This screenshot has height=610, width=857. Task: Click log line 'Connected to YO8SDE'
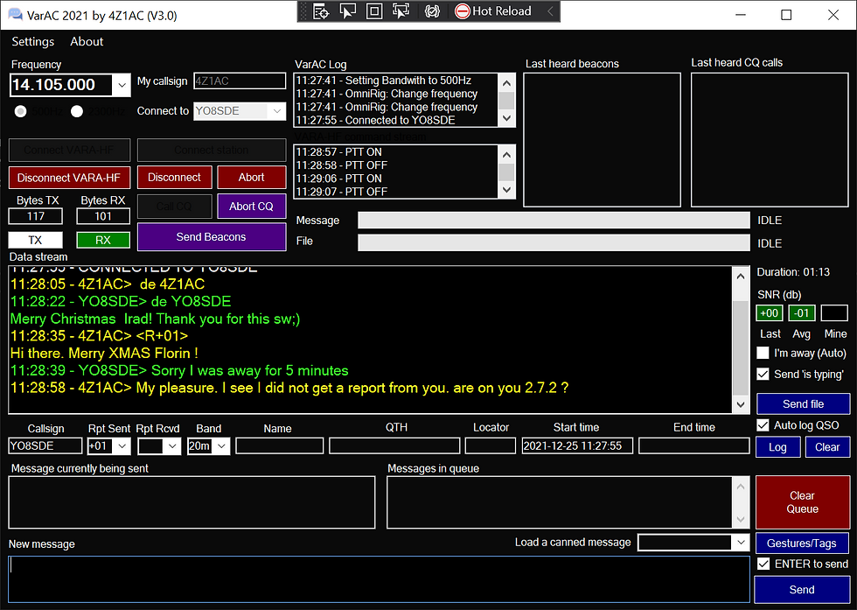coord(375,121)
